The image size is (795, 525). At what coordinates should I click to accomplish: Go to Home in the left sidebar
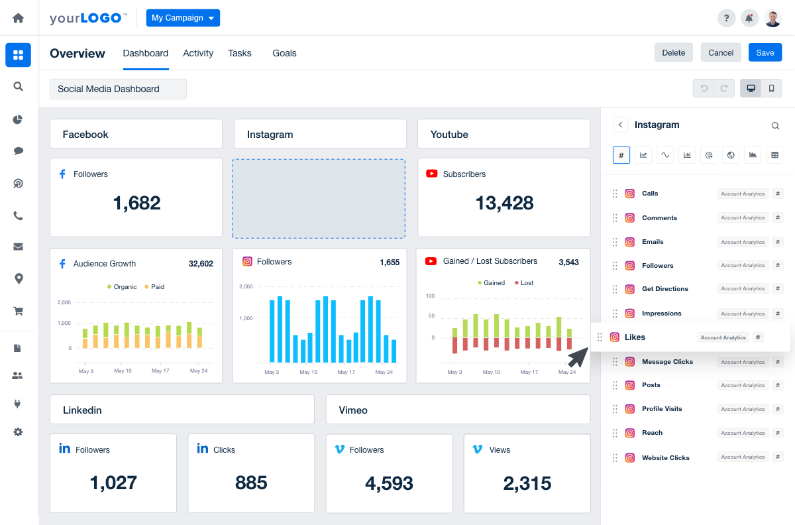tap(18, 18)
